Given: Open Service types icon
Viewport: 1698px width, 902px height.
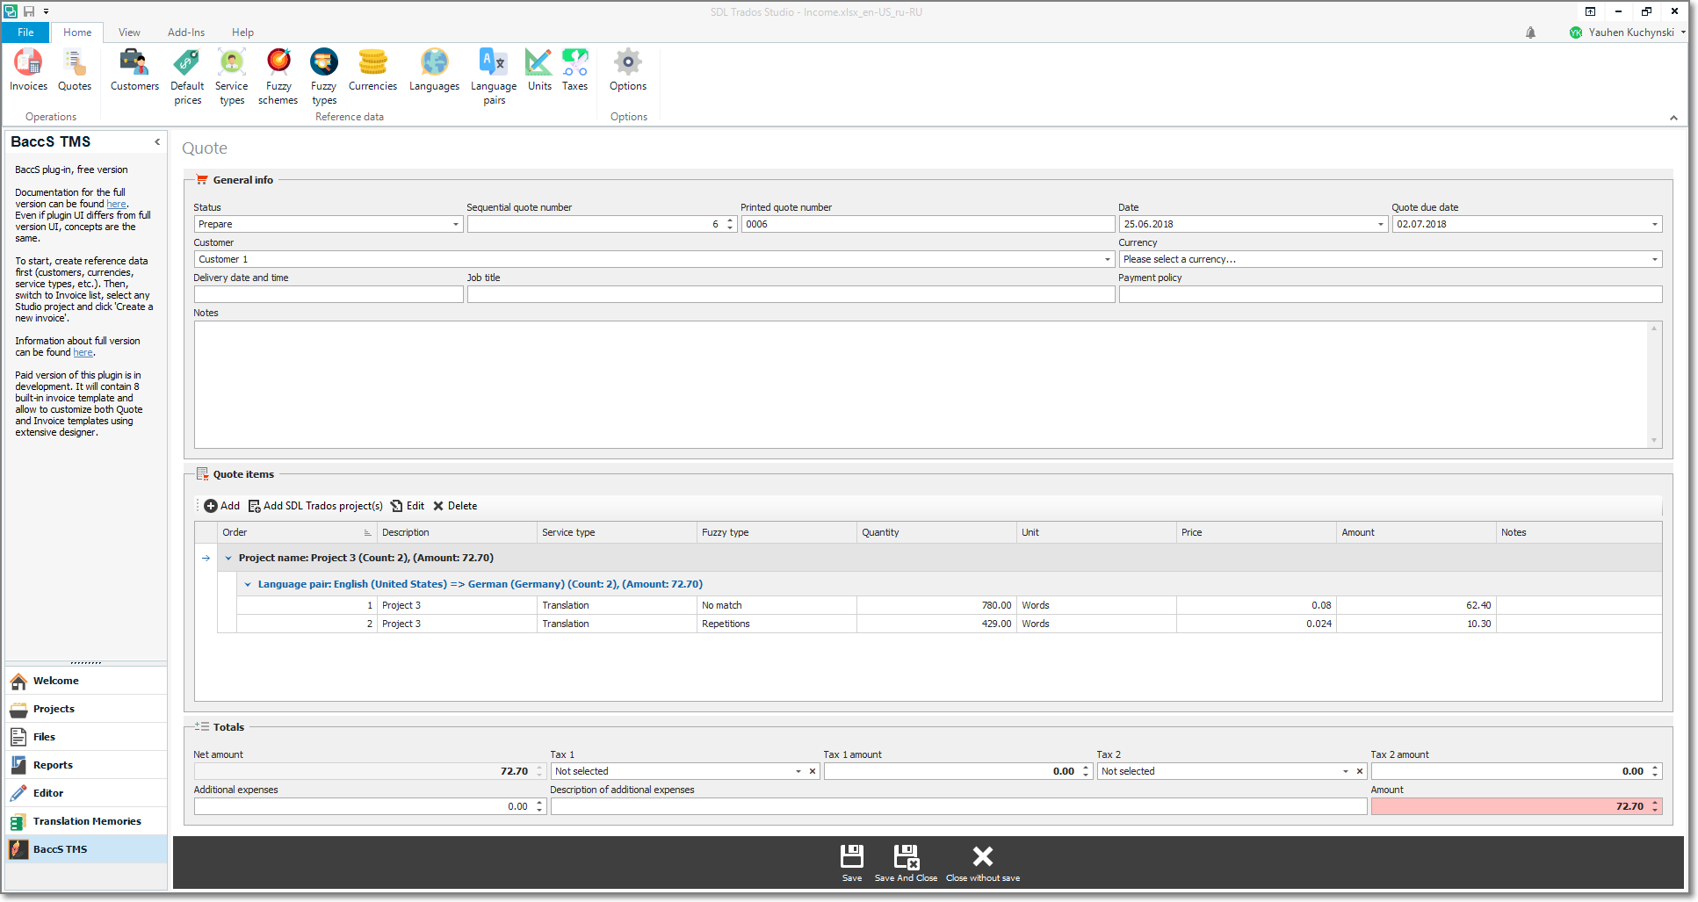Looking at the screenshot, I should [232, 77].
